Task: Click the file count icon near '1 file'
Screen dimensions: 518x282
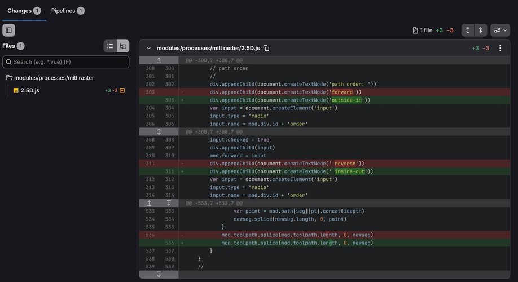Action: 415,30
